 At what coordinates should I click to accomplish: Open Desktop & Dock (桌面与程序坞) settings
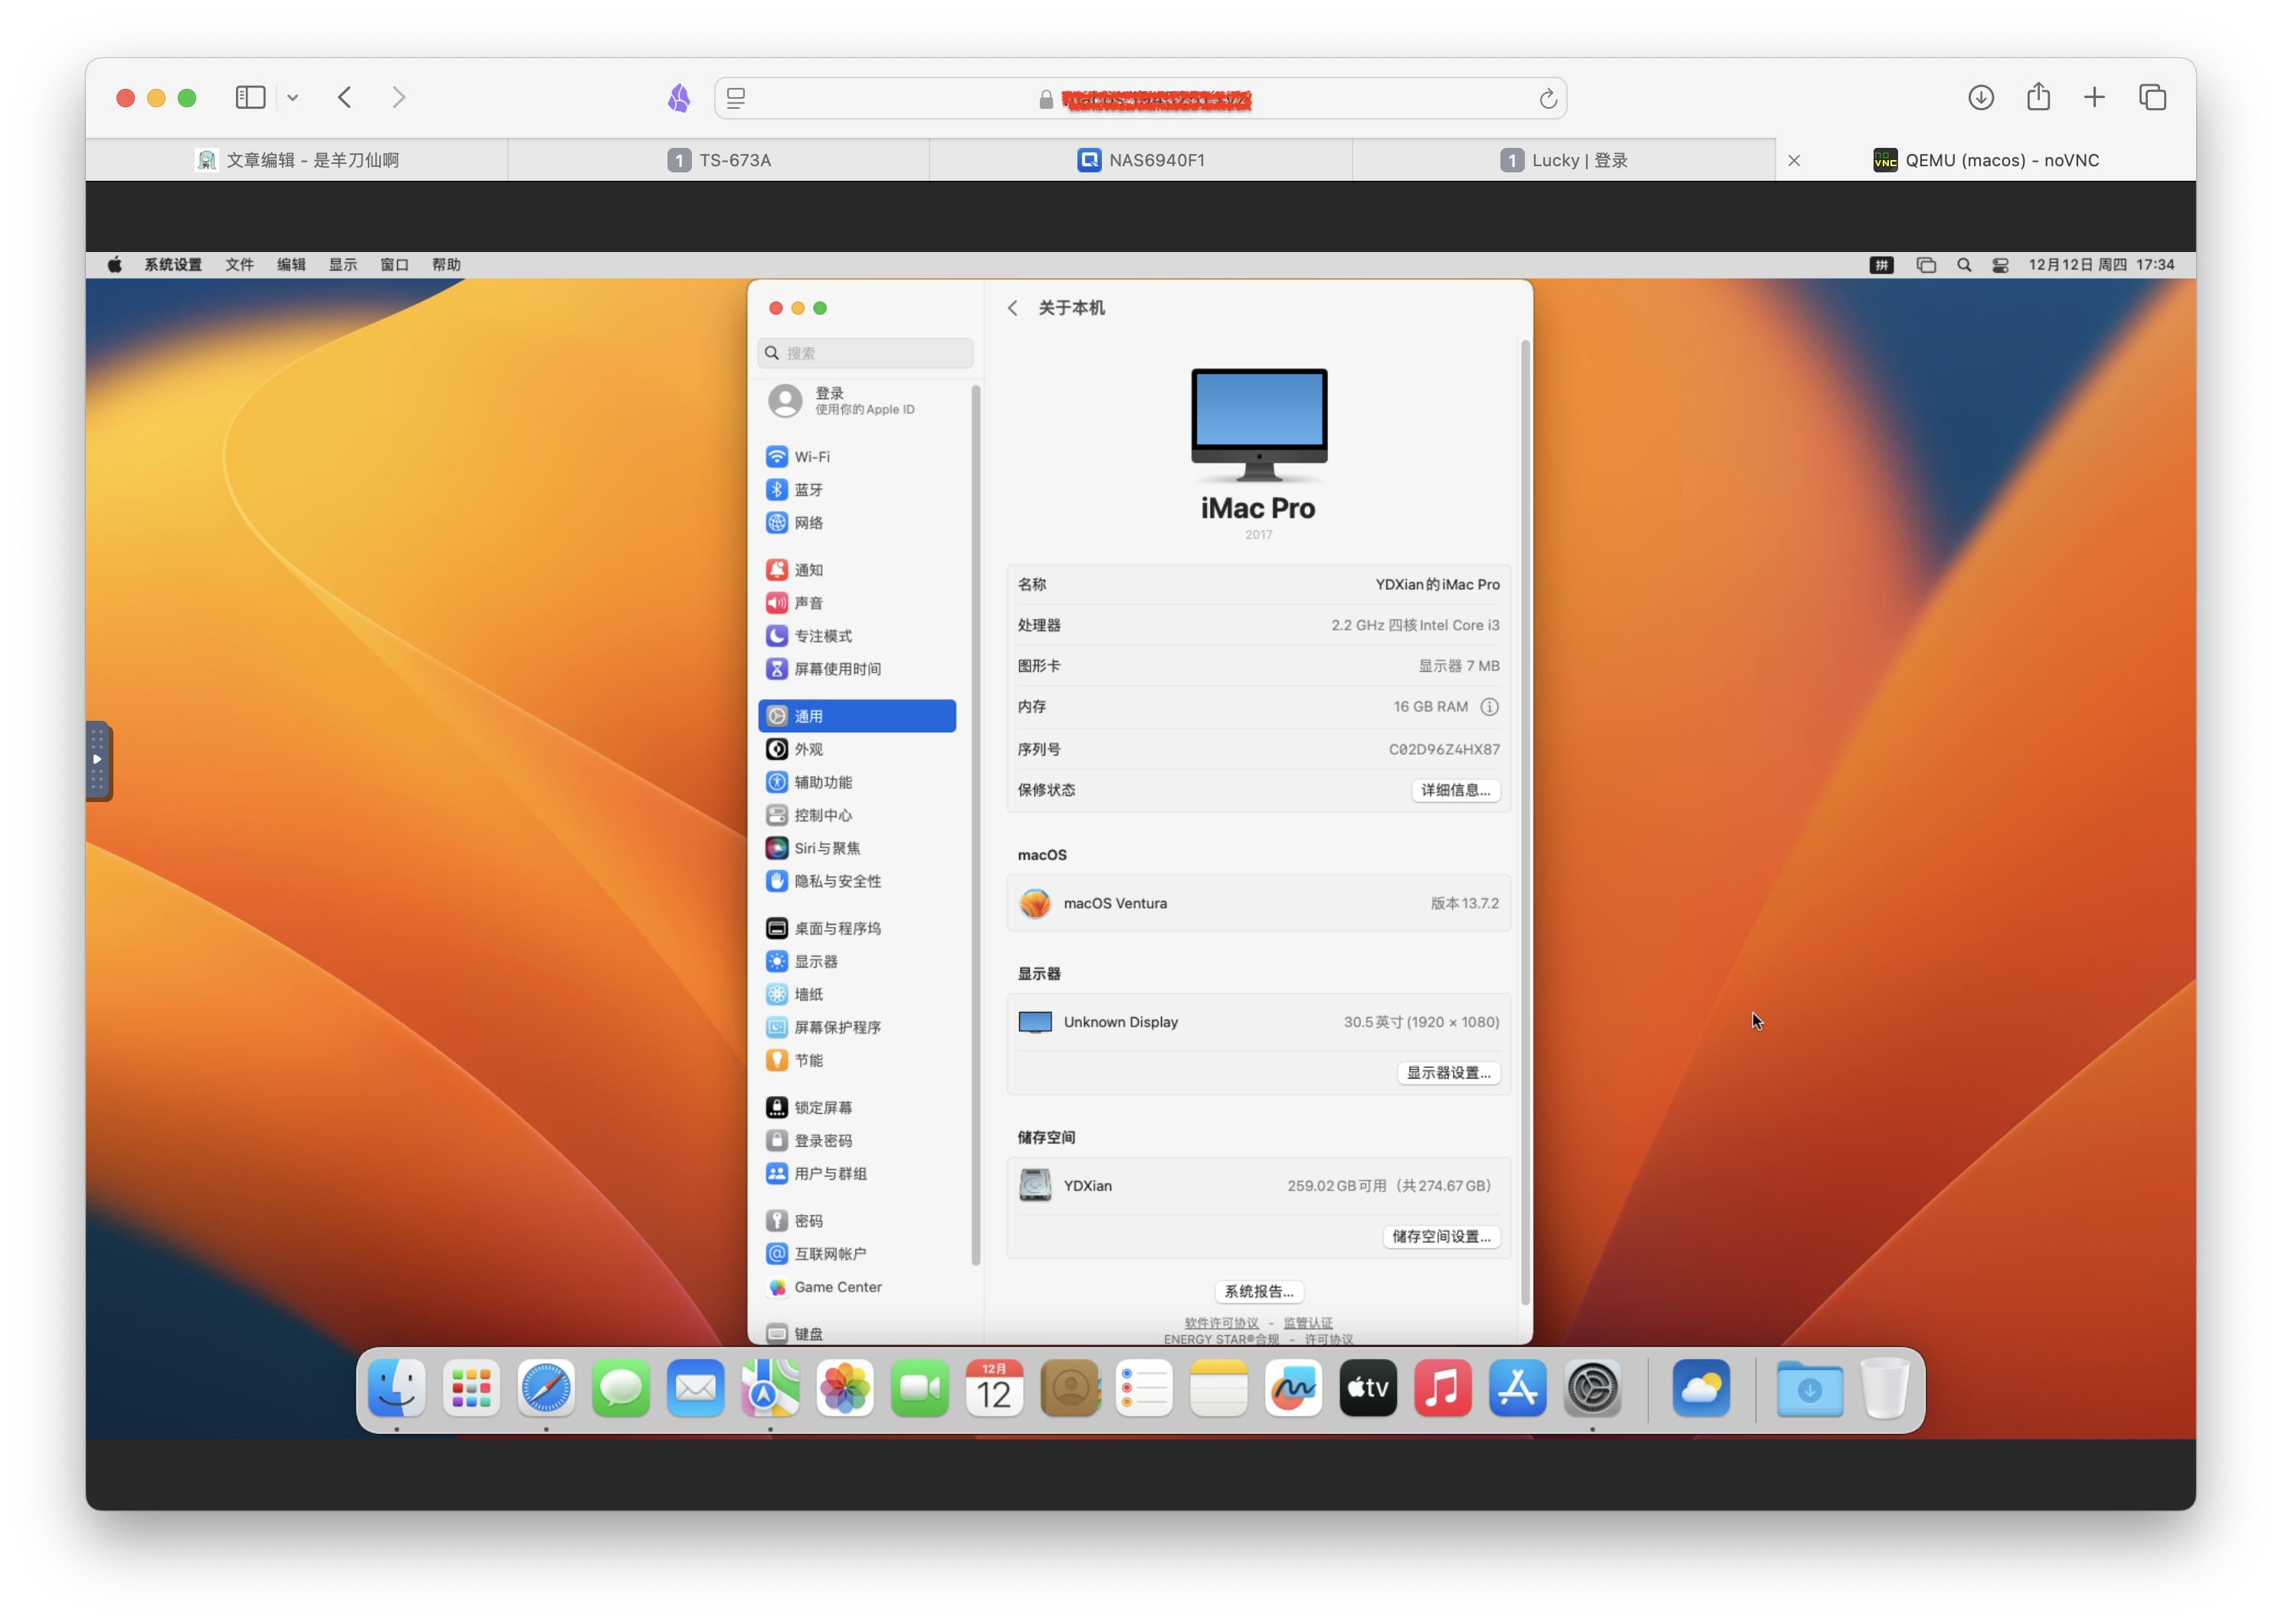(857, 928)
